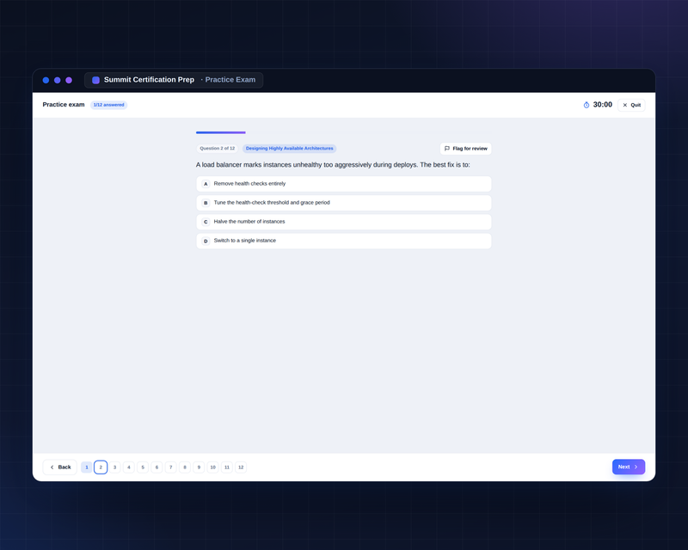
Task: Click the question text about load balancer
Action: point(333,165)
